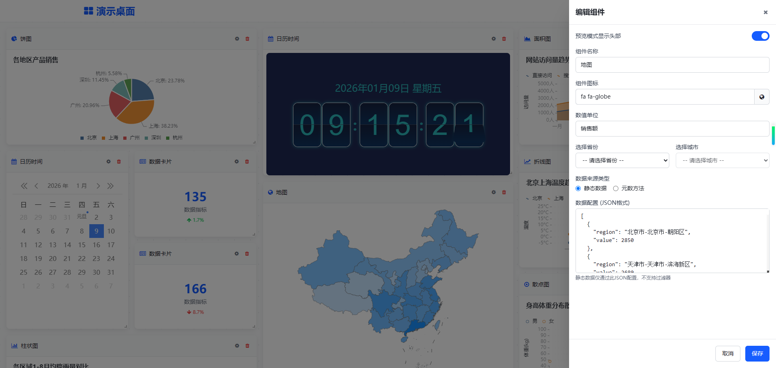Click the globe icon button beside 组件图标 field

(x=761, y=97)
